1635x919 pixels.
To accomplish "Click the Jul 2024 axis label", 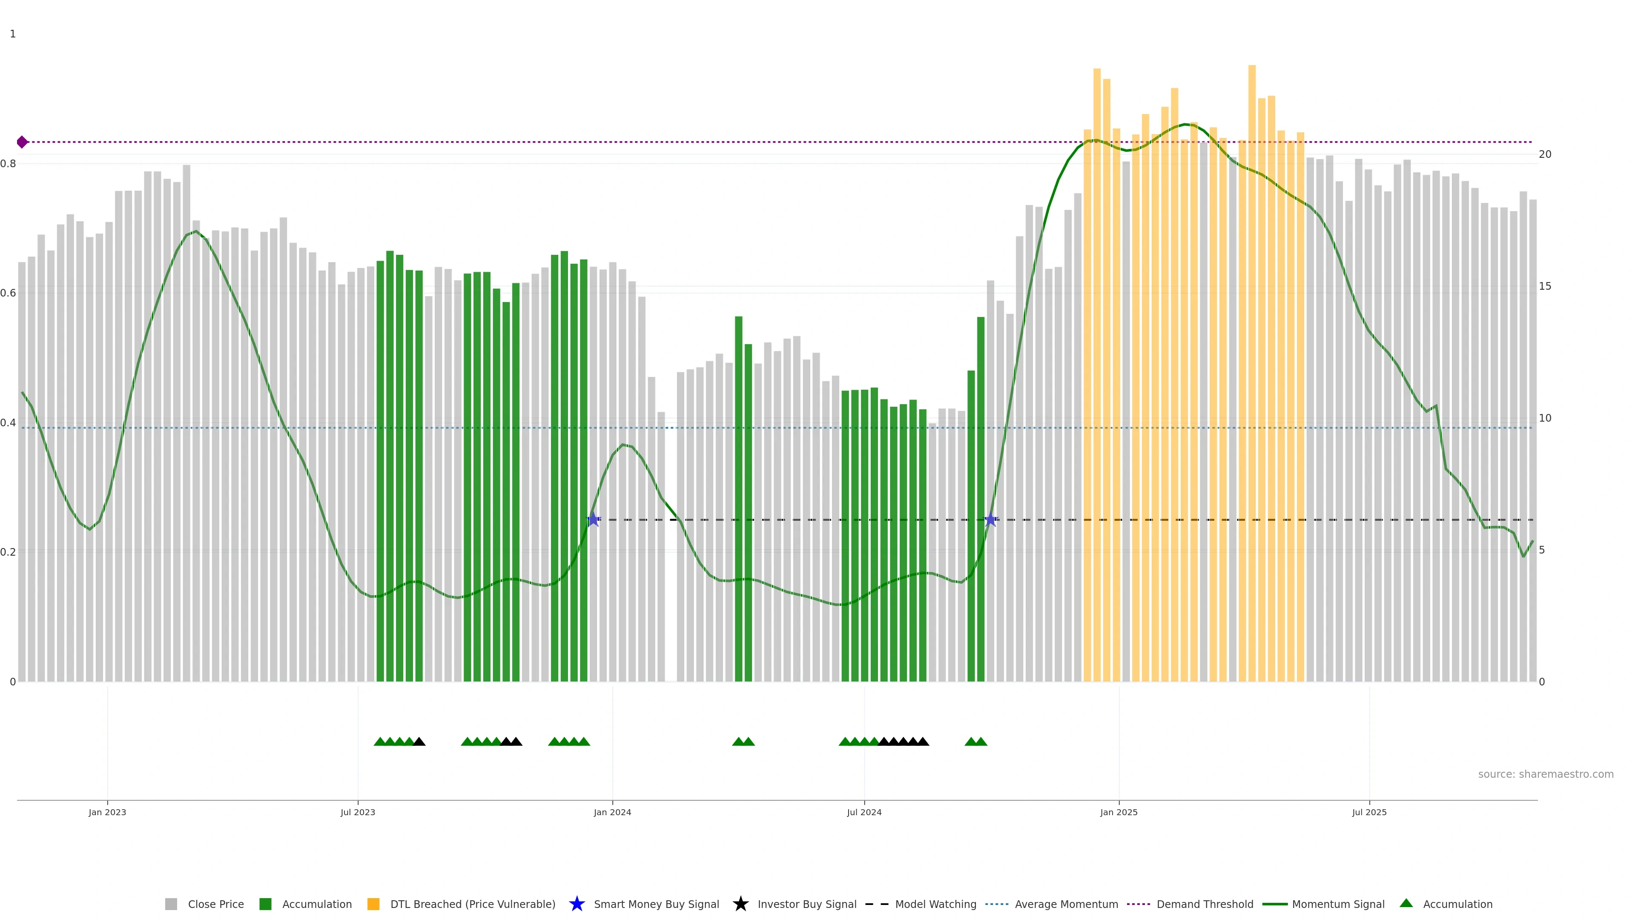I will pyautogui.click(x=864, y=813).
